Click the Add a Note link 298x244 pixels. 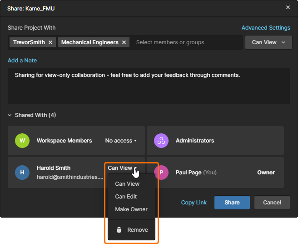click(22, 61)
